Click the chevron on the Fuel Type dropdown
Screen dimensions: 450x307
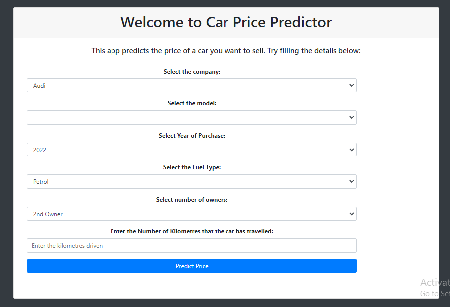(x=352, y=181)
